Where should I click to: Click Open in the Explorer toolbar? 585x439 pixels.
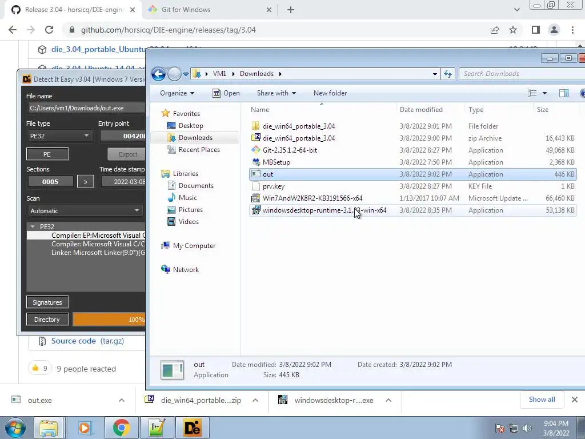(x=226, y=93)
